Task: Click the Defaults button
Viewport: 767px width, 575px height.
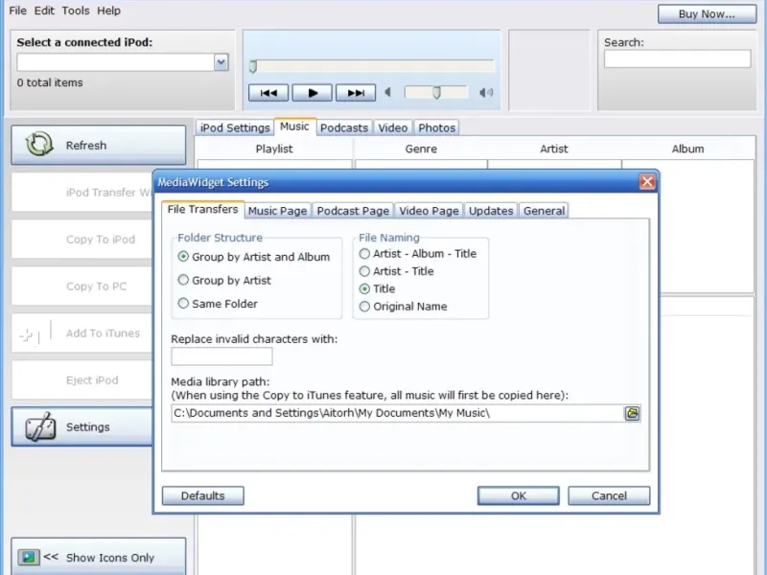Action: coord(203,495)
